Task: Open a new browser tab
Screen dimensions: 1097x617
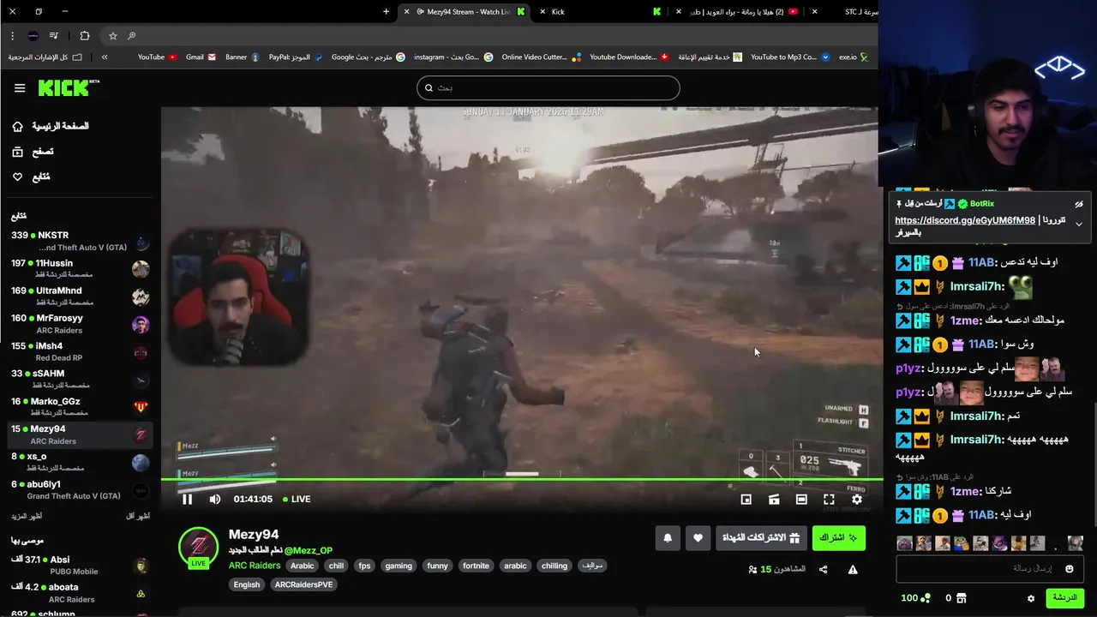Action: click(386, 12)
